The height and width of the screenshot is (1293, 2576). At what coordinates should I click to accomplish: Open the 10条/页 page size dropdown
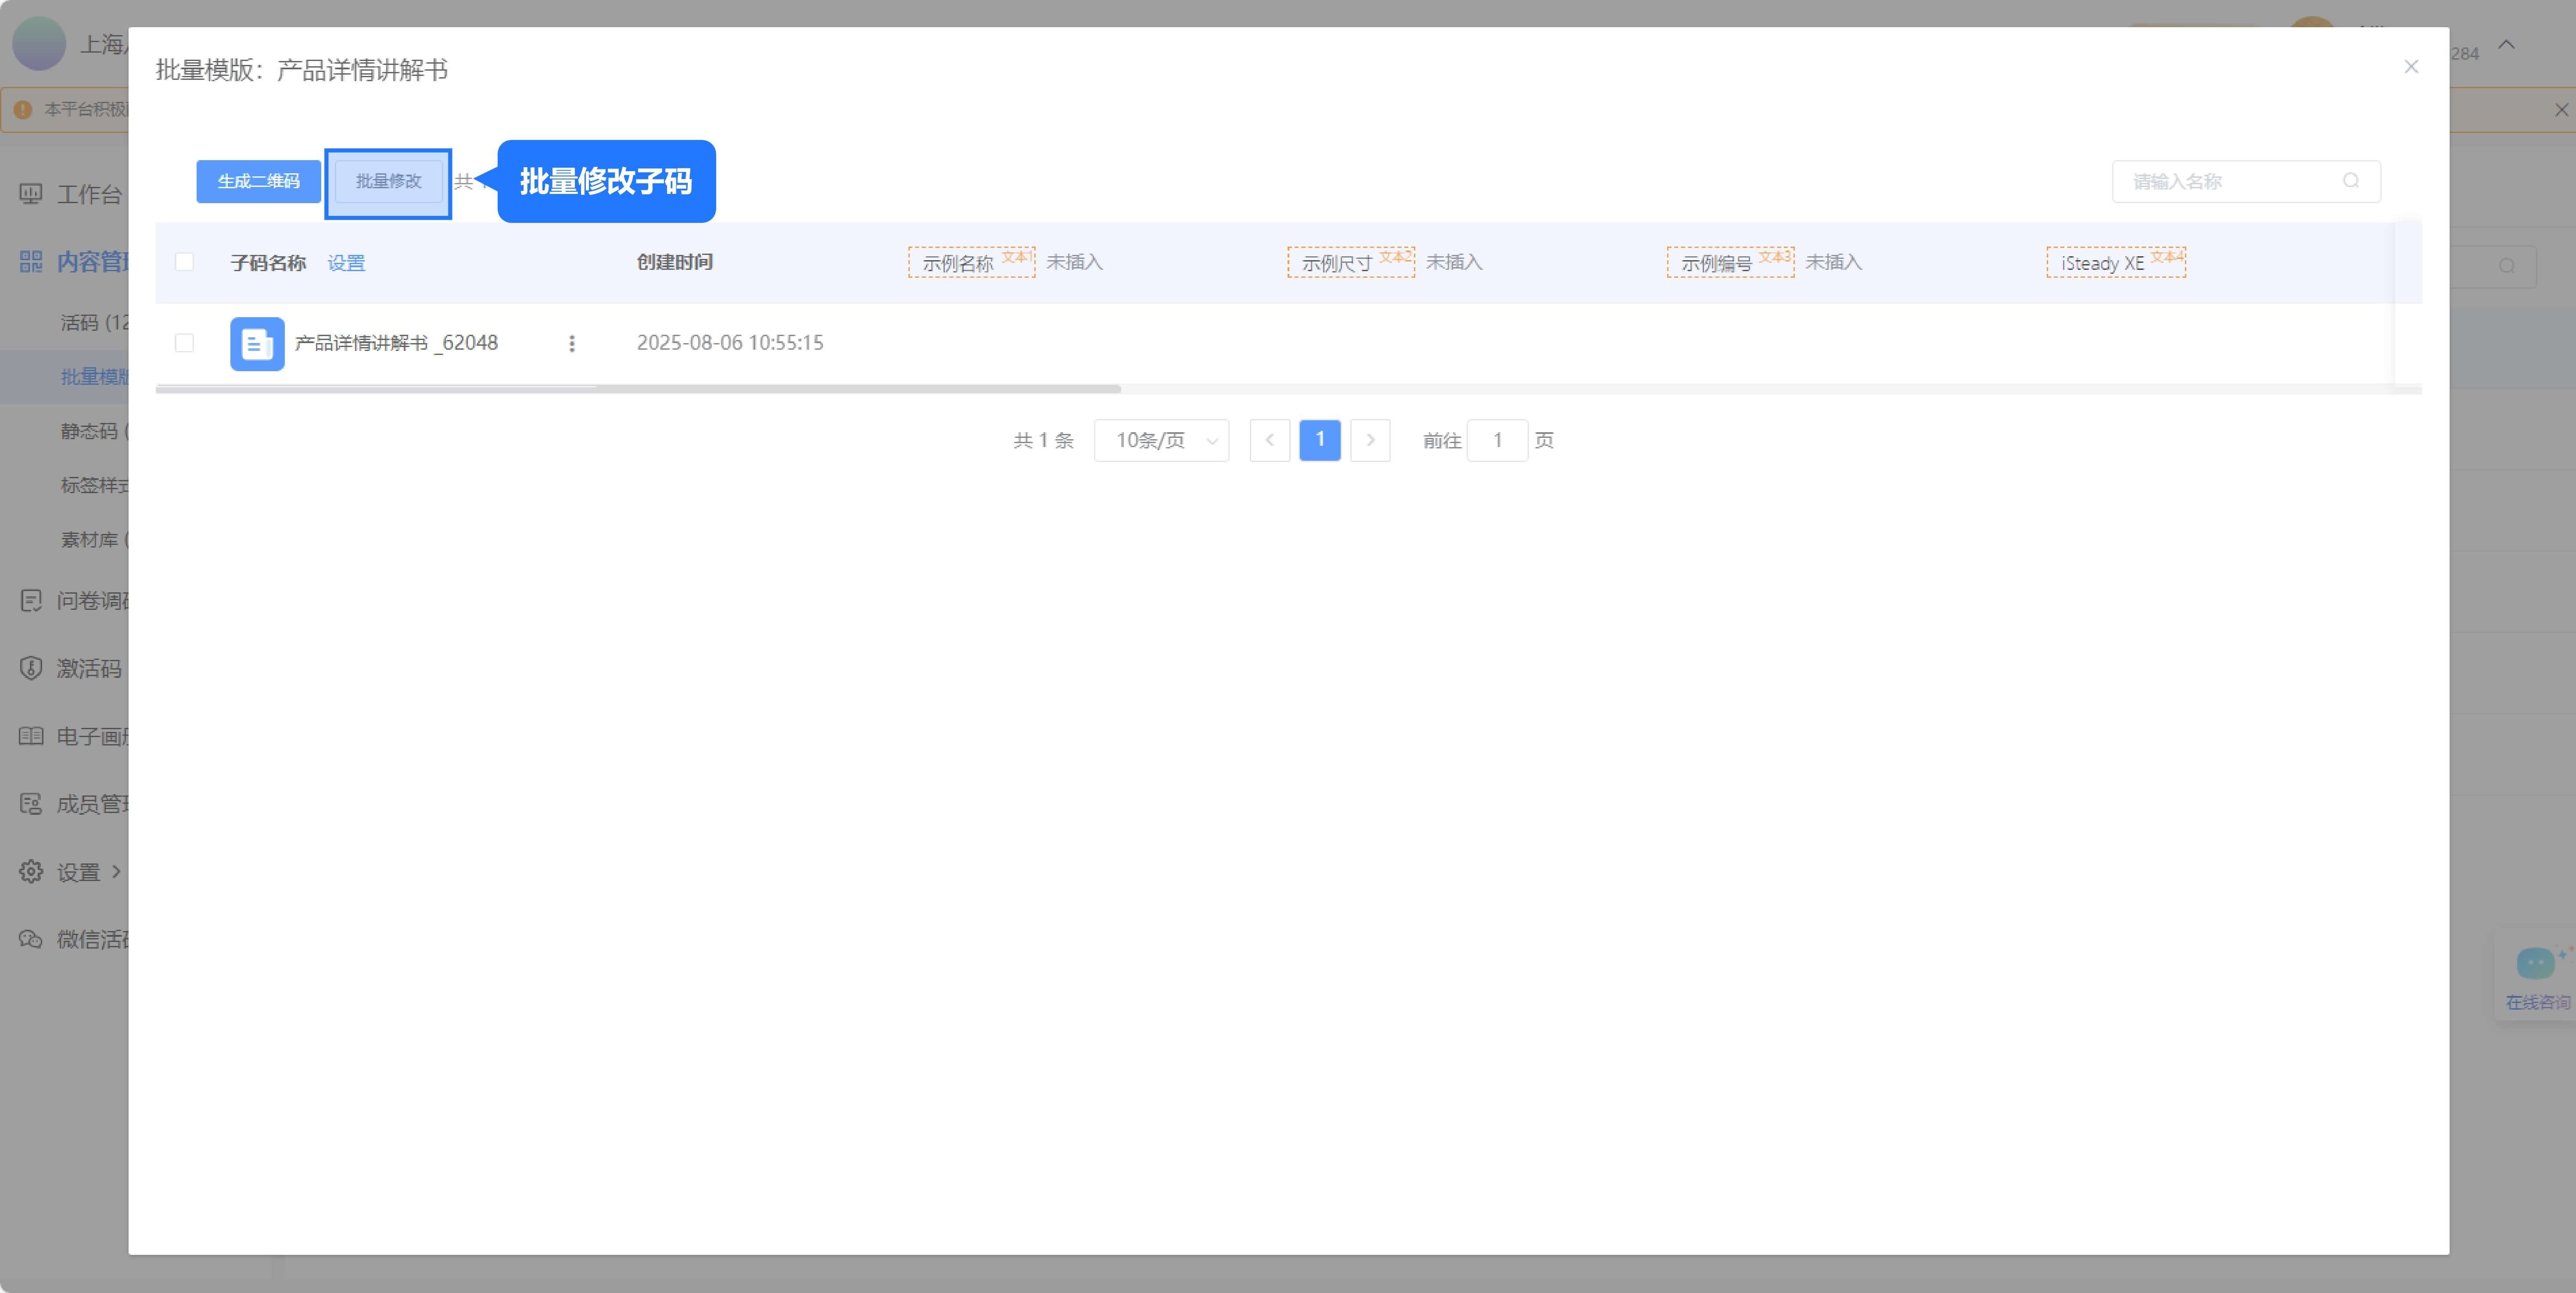1161,440
